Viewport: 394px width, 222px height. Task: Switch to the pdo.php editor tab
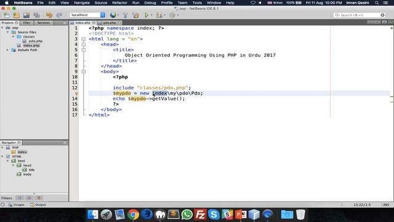[x=110, y=23]
